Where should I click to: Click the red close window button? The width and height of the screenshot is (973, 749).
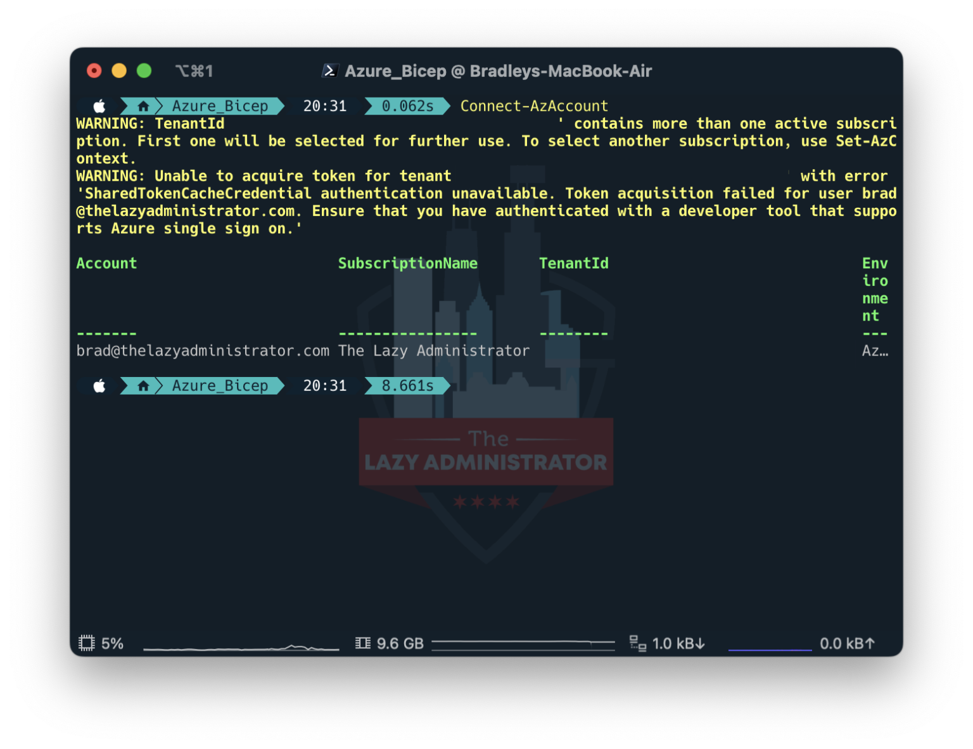tap(94, 71)
